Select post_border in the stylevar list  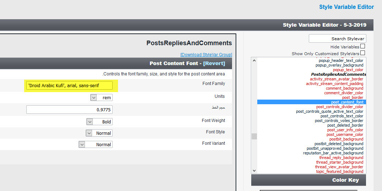click(352, 97)
